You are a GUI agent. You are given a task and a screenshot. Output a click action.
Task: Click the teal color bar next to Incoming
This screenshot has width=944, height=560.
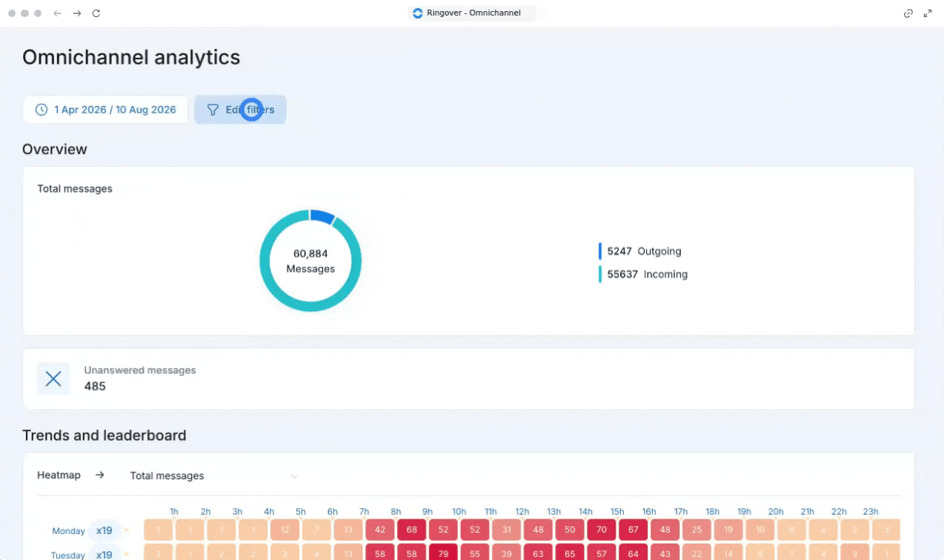(600, 274)
